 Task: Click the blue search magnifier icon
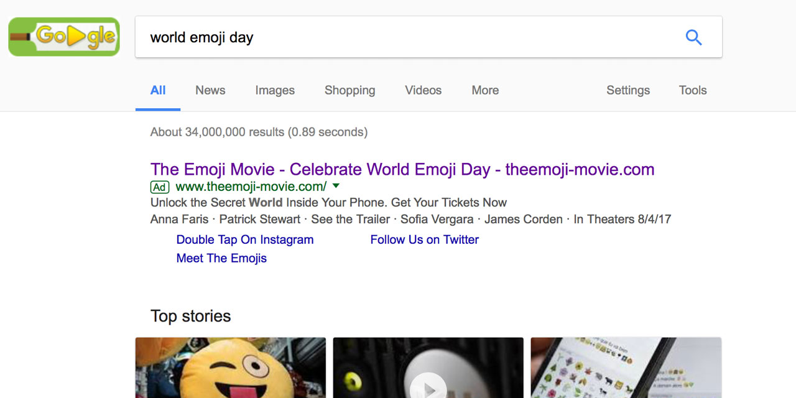(x=693, y=37)
